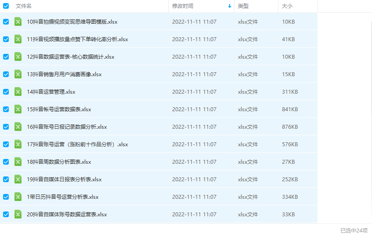The width and height of the screenshot is (372, 236).
Task: Sort by 修改时间 column header
Action: point(183,6)
